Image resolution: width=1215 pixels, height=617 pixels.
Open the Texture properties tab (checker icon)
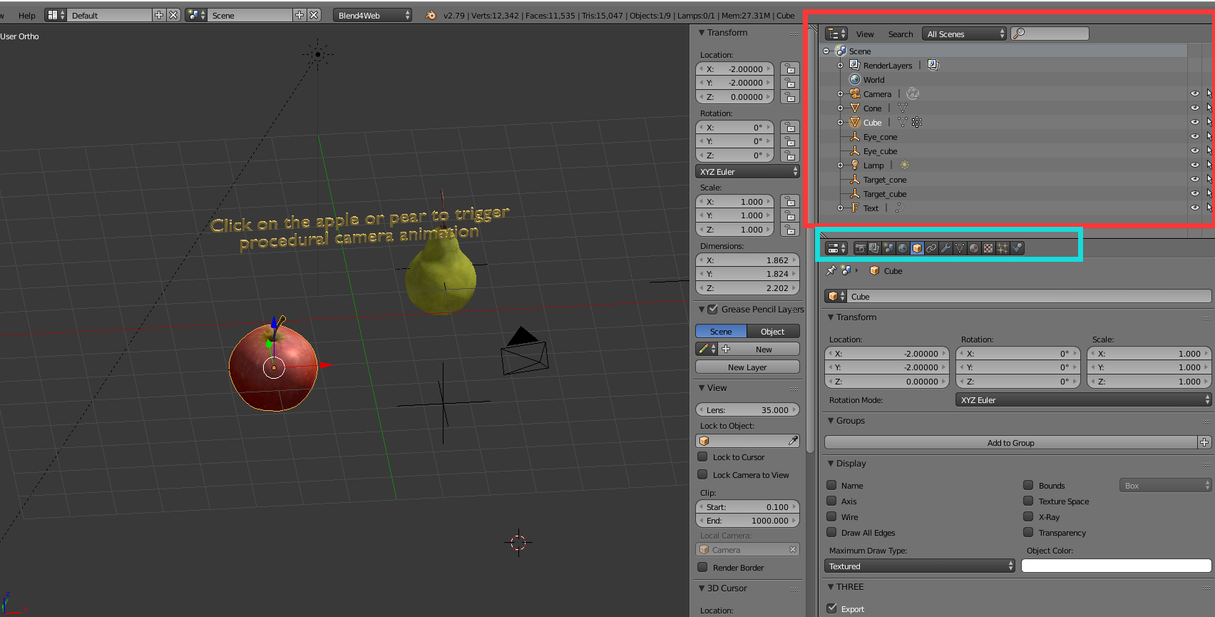(988, 248)
